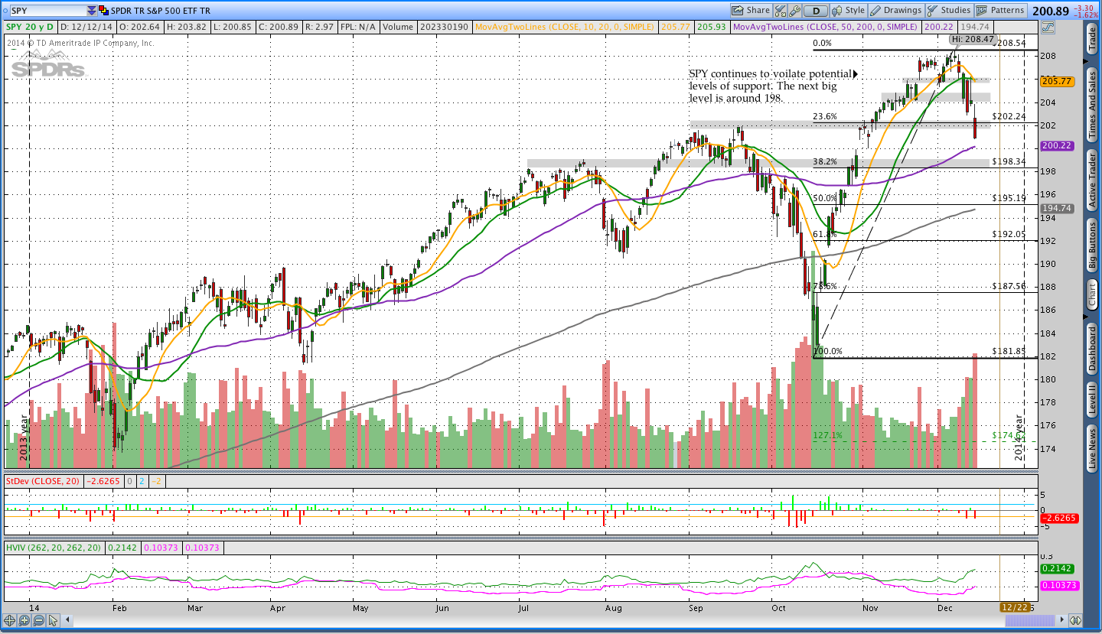Open the Studies menu
The image size is (1102, 634).
(949, 10)
